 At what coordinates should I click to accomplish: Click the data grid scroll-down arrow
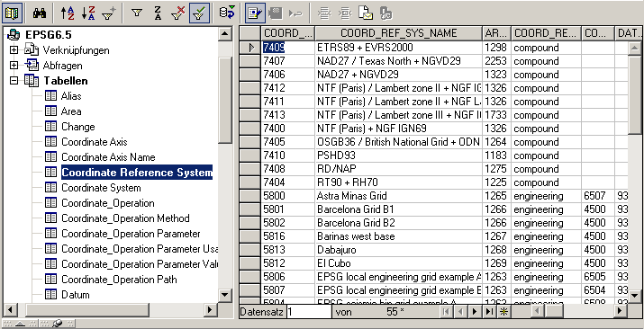pyautogui.click(x=635, y=296)
